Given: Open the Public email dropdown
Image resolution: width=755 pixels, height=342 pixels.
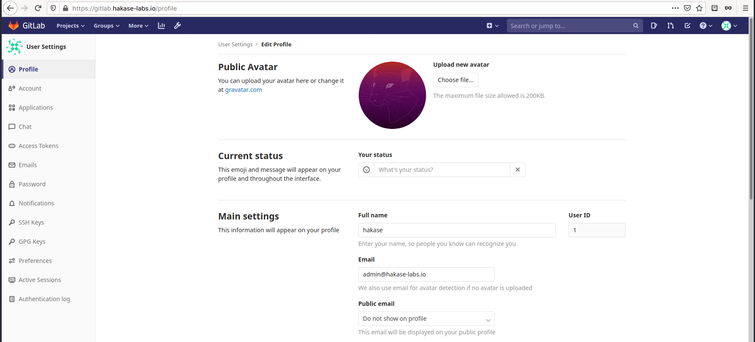Looking at the screenshot, I should 426,319.
